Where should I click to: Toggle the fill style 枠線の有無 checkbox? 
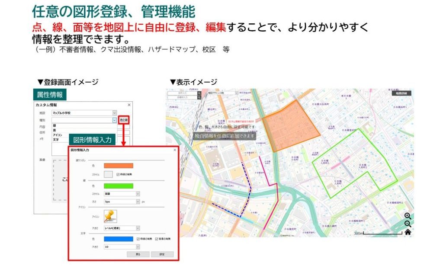[x=118, y=174]
